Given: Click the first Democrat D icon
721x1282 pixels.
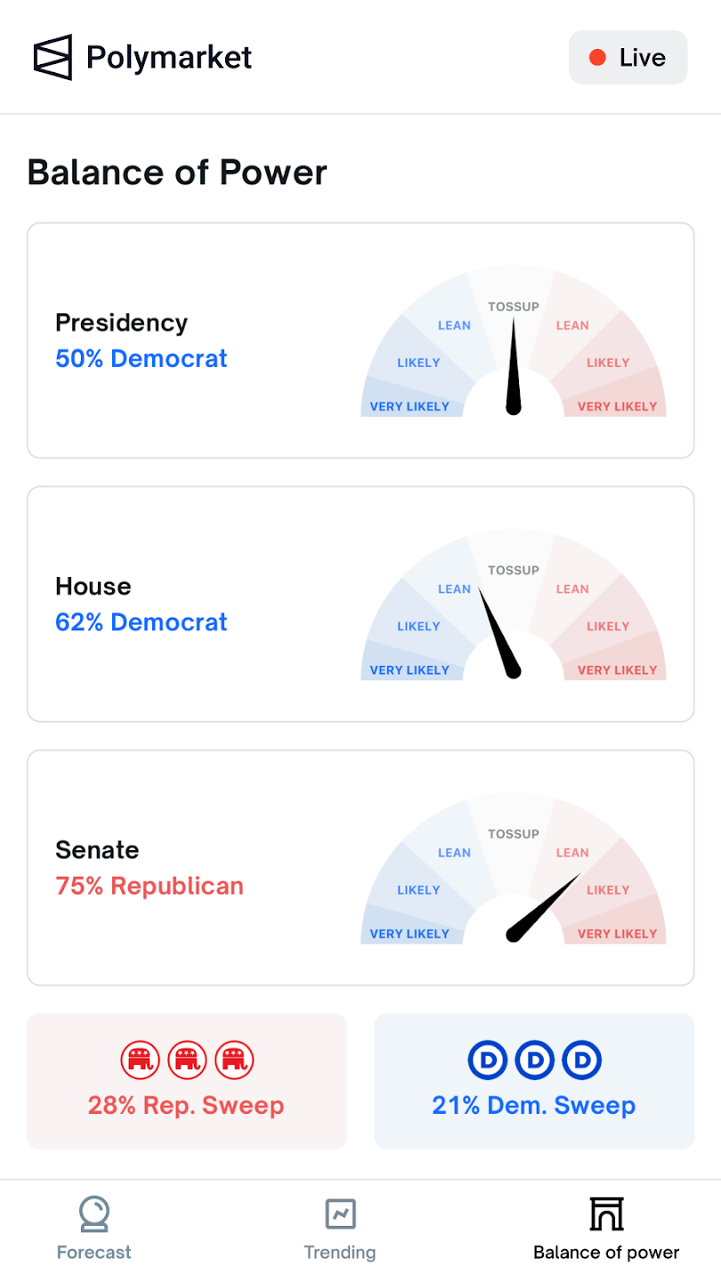Looking at the screenshot, I should pos(487,1060).
